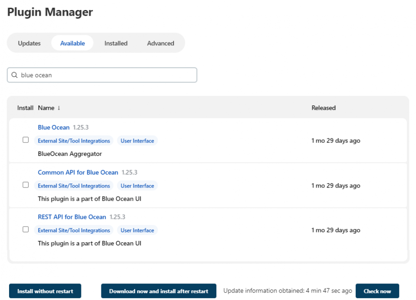Click description text under Common API for Blue Ocean

(89, 199)
